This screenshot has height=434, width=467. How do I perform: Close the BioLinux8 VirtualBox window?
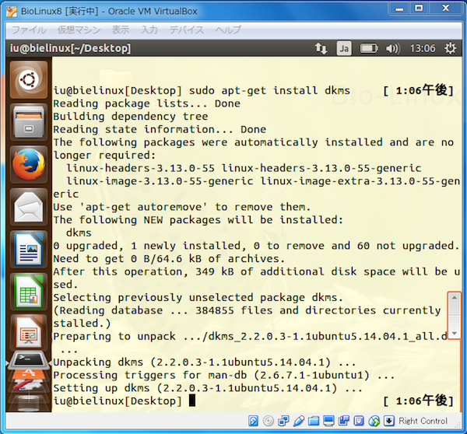point(445,9)
